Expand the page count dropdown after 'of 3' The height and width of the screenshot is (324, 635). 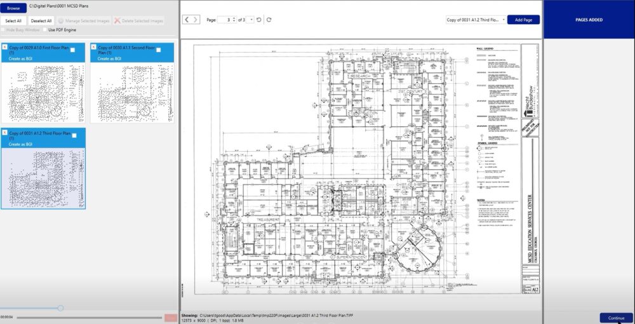click(252, 20)
